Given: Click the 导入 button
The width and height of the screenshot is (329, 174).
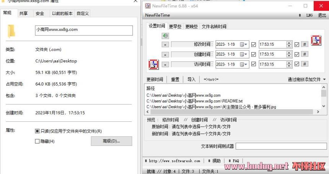Looking at the screenshot, I should pos(191,79).
